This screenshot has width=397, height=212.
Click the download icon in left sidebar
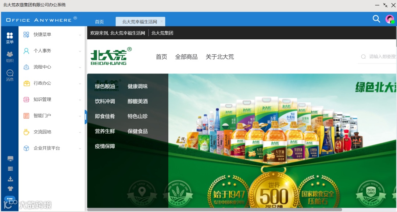(x=10, y=179)
